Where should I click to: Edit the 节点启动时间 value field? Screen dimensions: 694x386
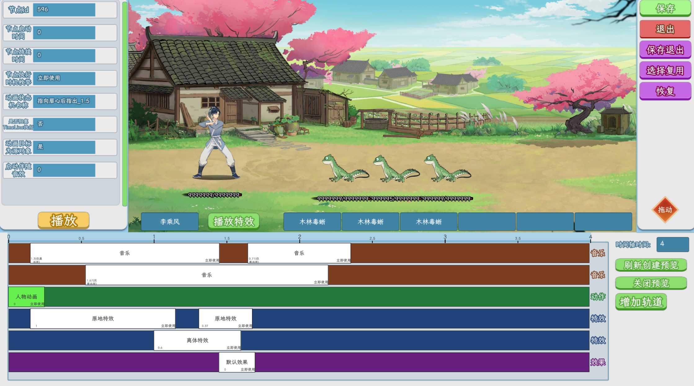pyautogui.click(x=64, y=33)
